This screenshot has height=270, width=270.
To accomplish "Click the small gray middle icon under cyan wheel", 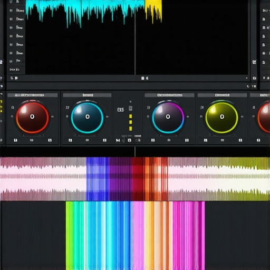I will [87, 140].
